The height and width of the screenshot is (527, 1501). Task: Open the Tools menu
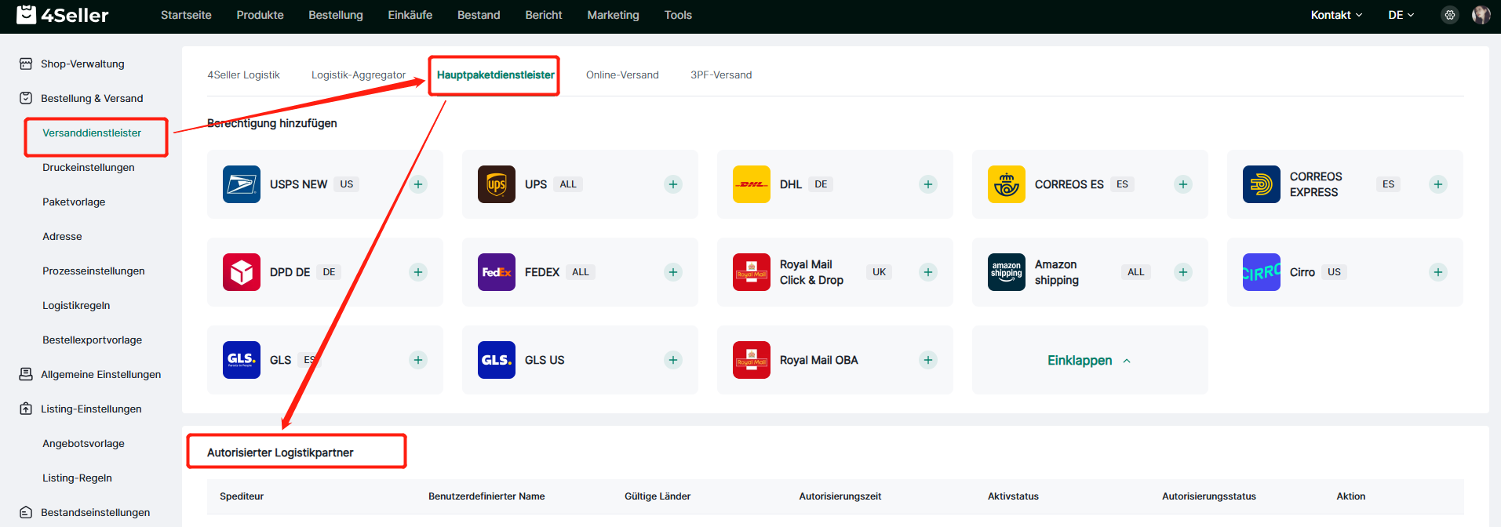point(678,15)
